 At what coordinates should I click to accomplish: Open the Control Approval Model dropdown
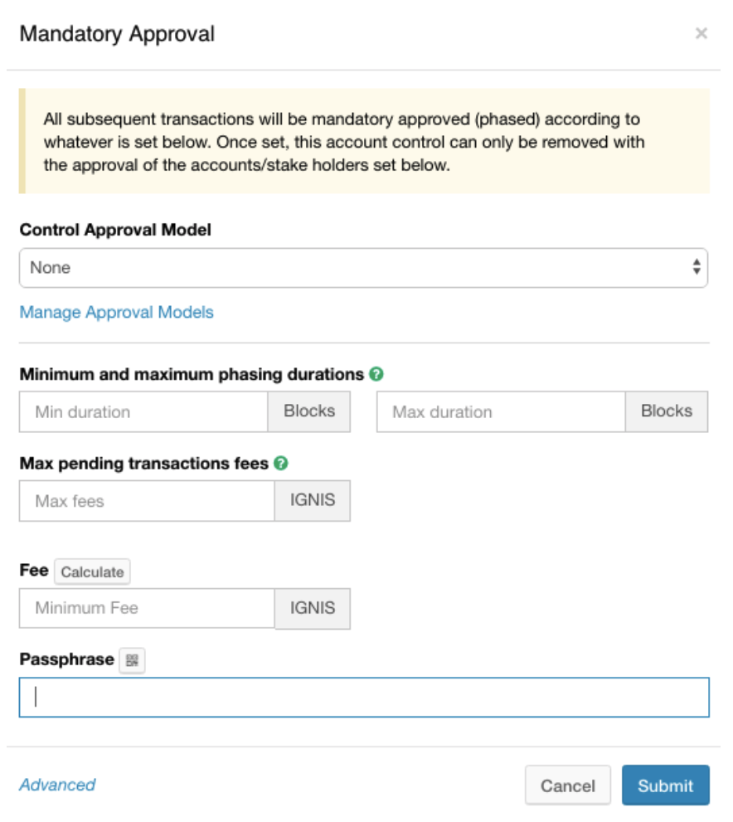[363, 268]
